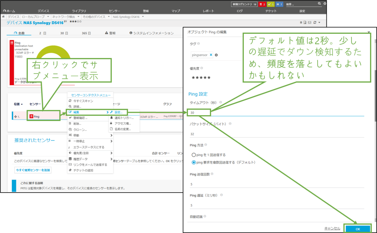
Task: Switch to the システムインフォメーション tab
Action: [x=151, y=33]
